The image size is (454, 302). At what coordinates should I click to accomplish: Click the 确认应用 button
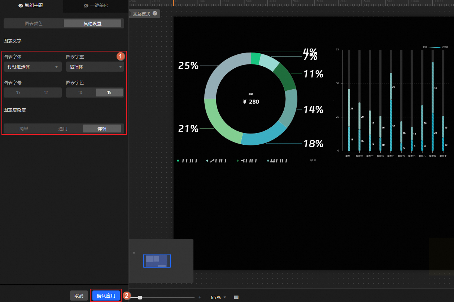[106, 296]
